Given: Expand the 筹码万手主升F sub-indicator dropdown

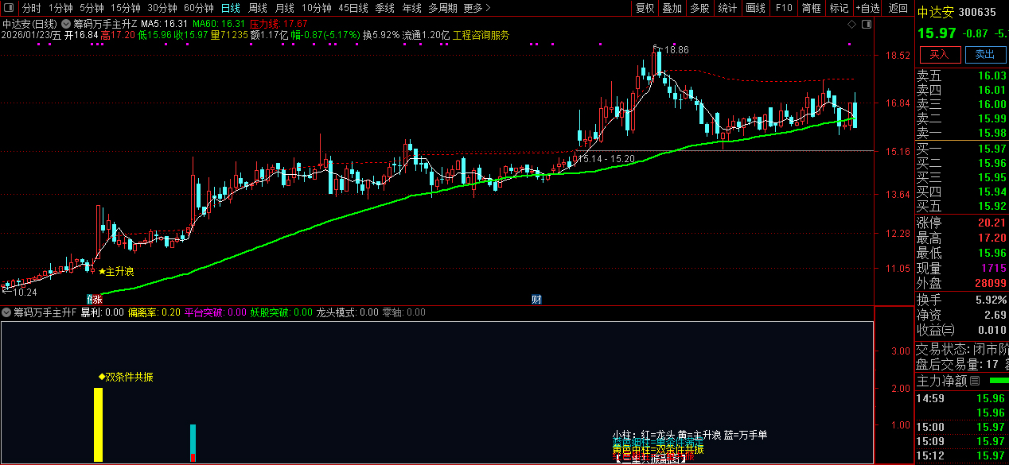Looking at the screenshot, I should tap(6, 312).
